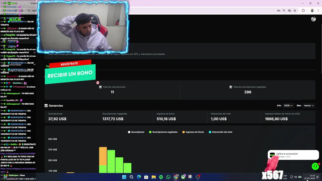Open WhatsApp from the taskbar

(x=168, y=177)
